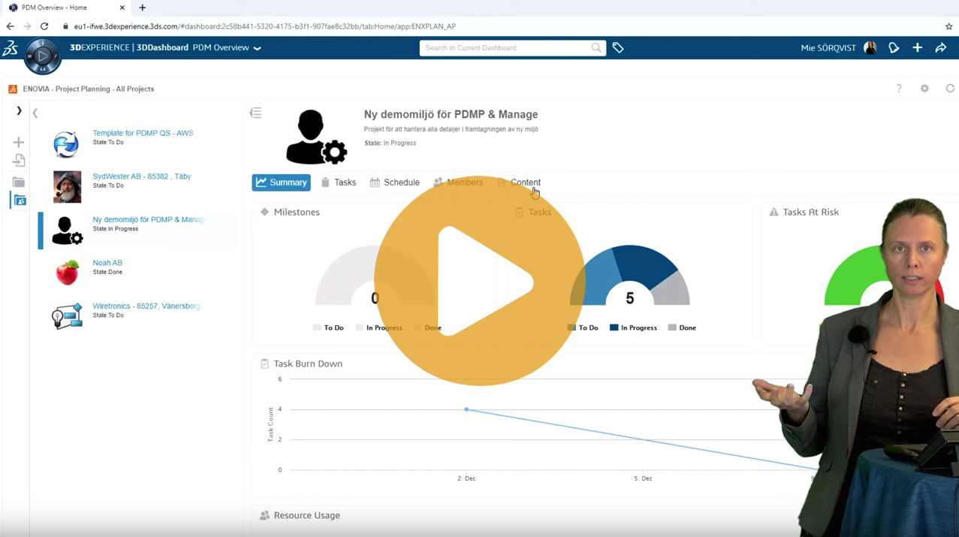
Task: Switch to the Schedule tab
Action: (x=394, y=183)
